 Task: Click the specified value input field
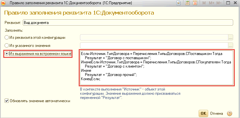tap(154, 45)
